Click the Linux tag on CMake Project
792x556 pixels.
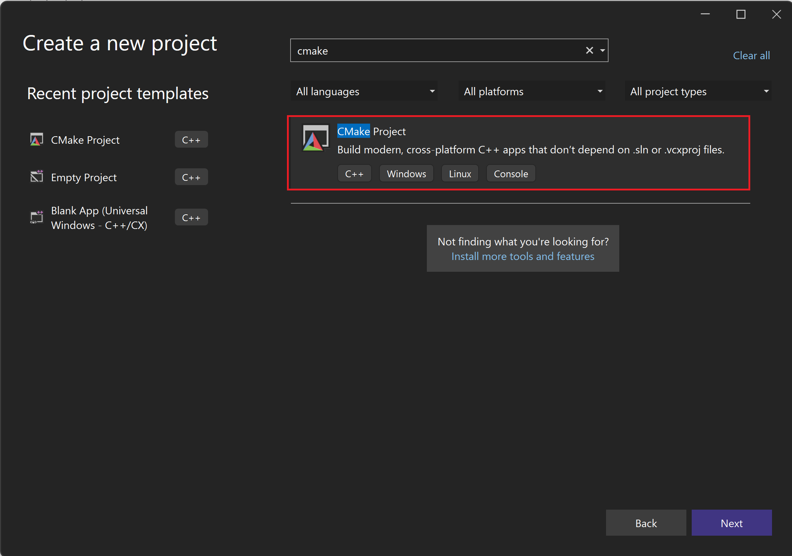pos(459,174)
